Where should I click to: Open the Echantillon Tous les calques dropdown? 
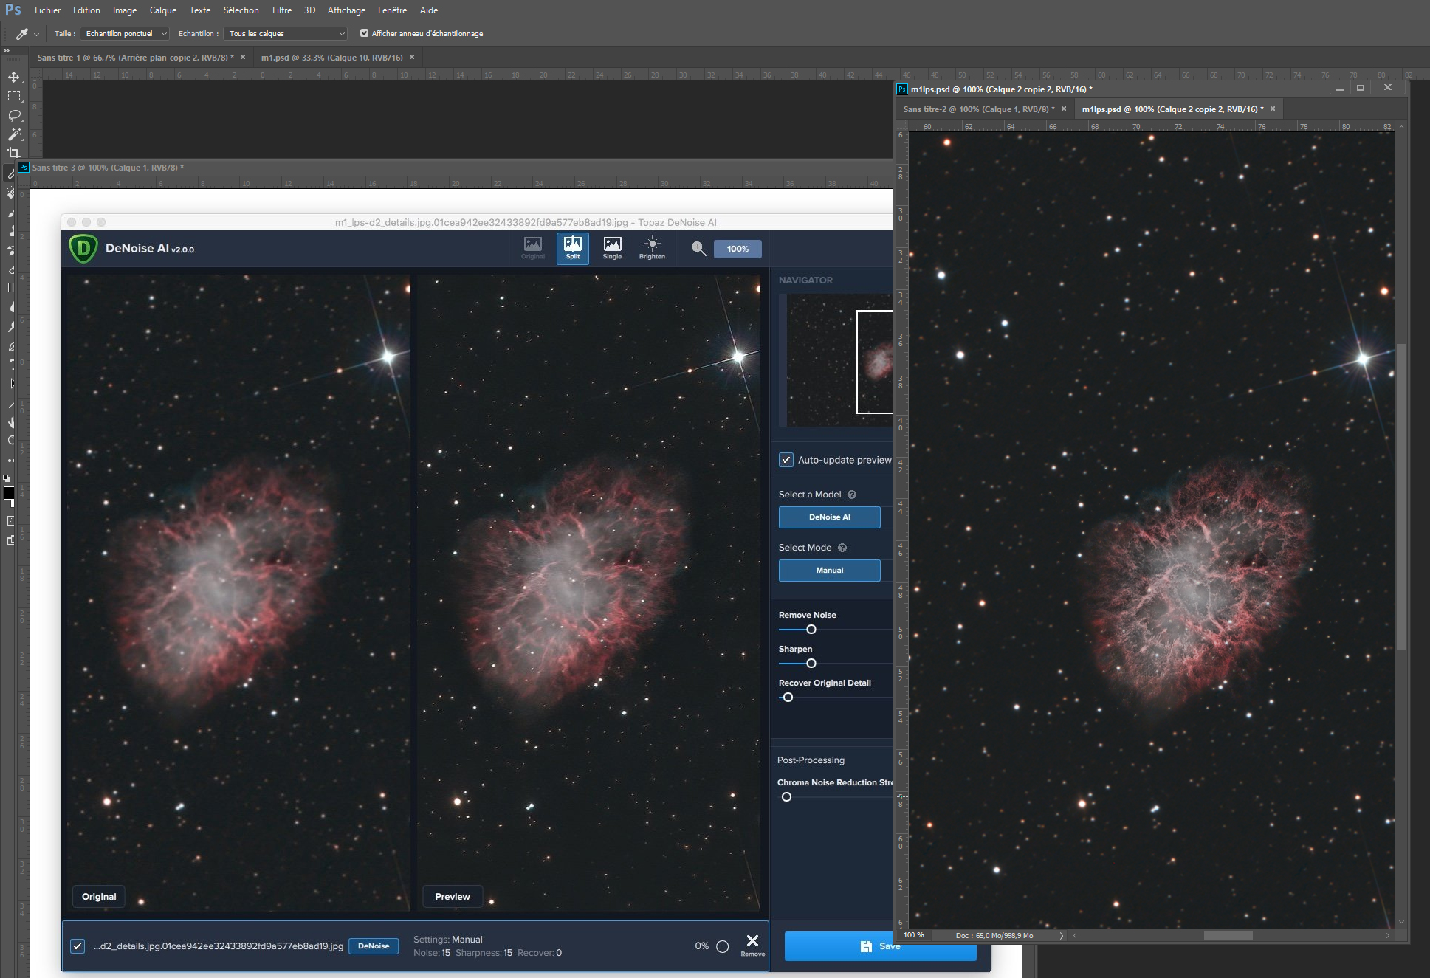[286, 33]
